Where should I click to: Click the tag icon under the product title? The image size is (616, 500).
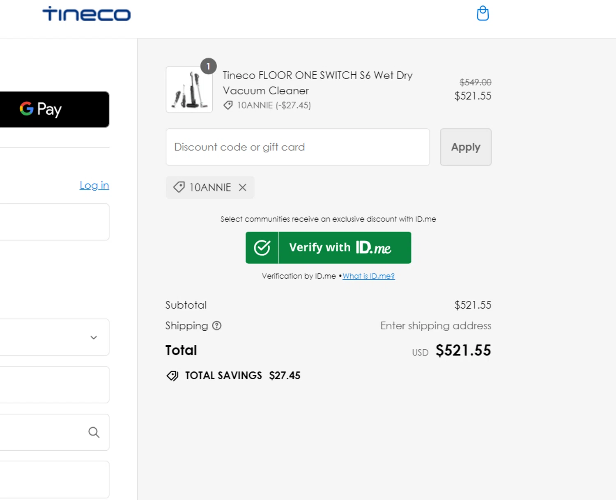(x=228, y=105)
